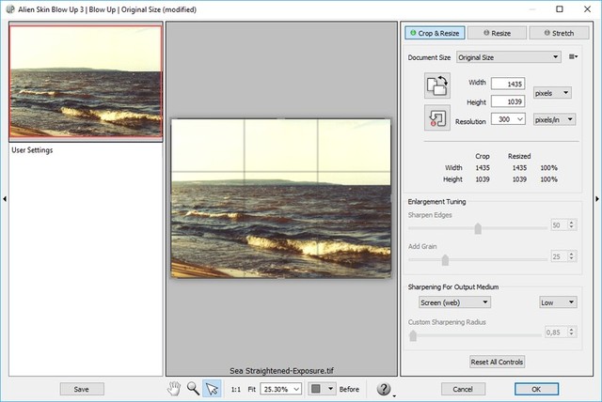602x402 pixels.
Task: Click the Width input field
Action: pyautogui.click(x=507, y=84)
